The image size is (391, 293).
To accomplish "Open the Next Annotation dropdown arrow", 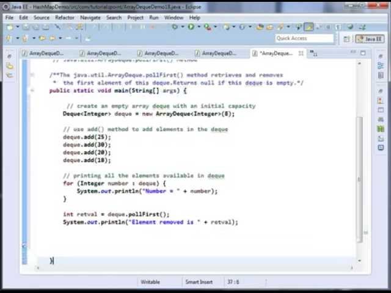I will tap(18, 38).
